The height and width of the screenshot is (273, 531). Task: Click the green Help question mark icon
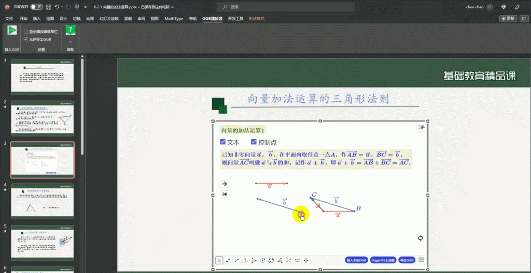point(71,30)
